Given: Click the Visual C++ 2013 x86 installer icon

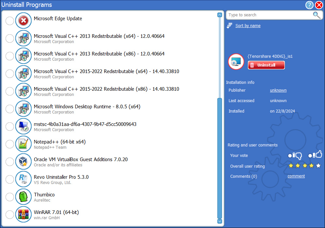Looking at the screenshot, I should click(23, 56).
